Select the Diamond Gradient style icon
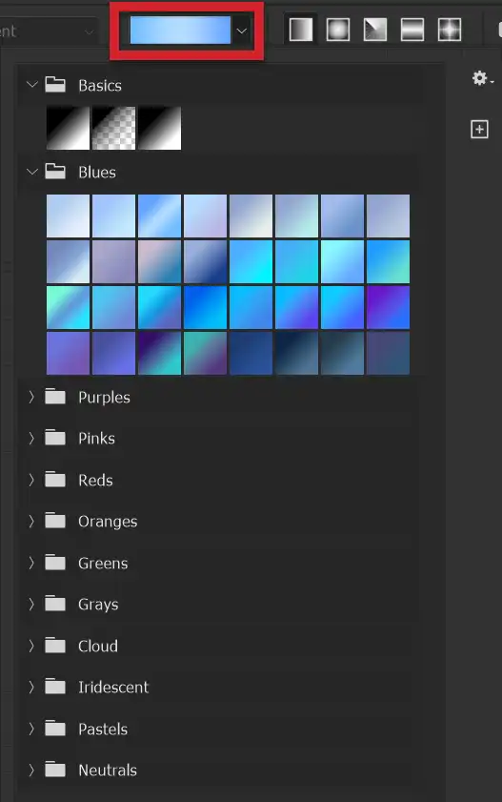 pos(450,31)
